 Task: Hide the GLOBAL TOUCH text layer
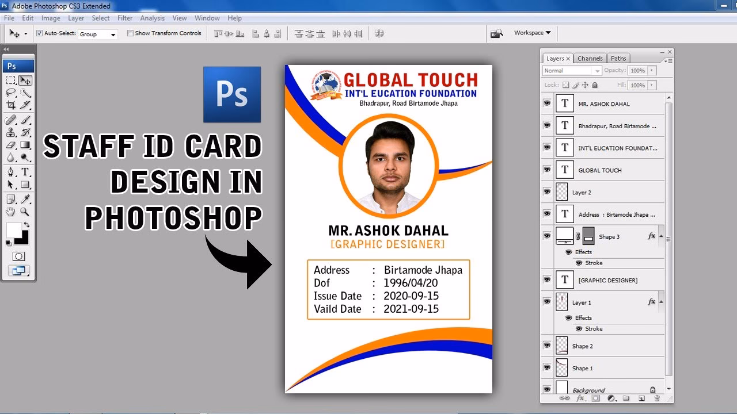547,170
